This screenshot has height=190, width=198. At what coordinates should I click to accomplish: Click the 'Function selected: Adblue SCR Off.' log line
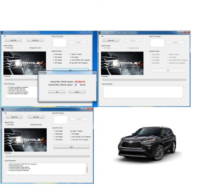tap(19, 169)
